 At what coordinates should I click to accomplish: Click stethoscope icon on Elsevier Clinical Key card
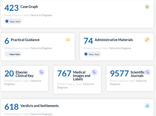42,72
